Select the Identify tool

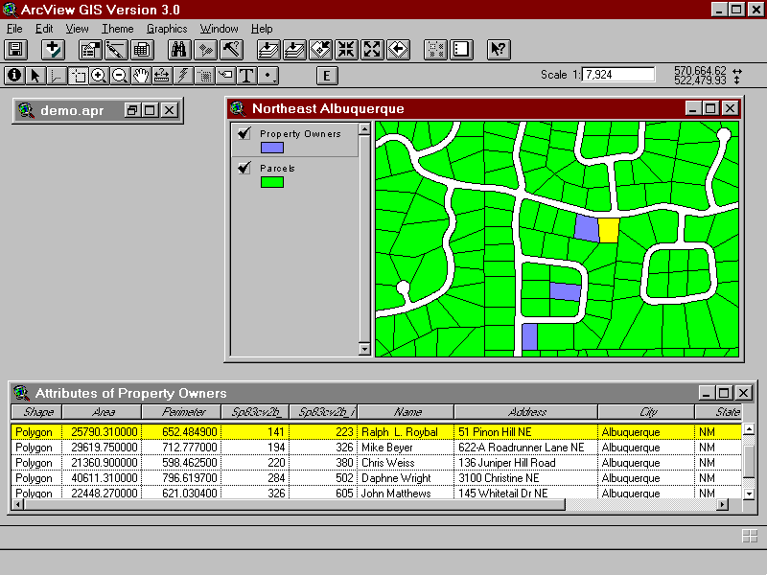pyautogui.click(x=14, y=76)
